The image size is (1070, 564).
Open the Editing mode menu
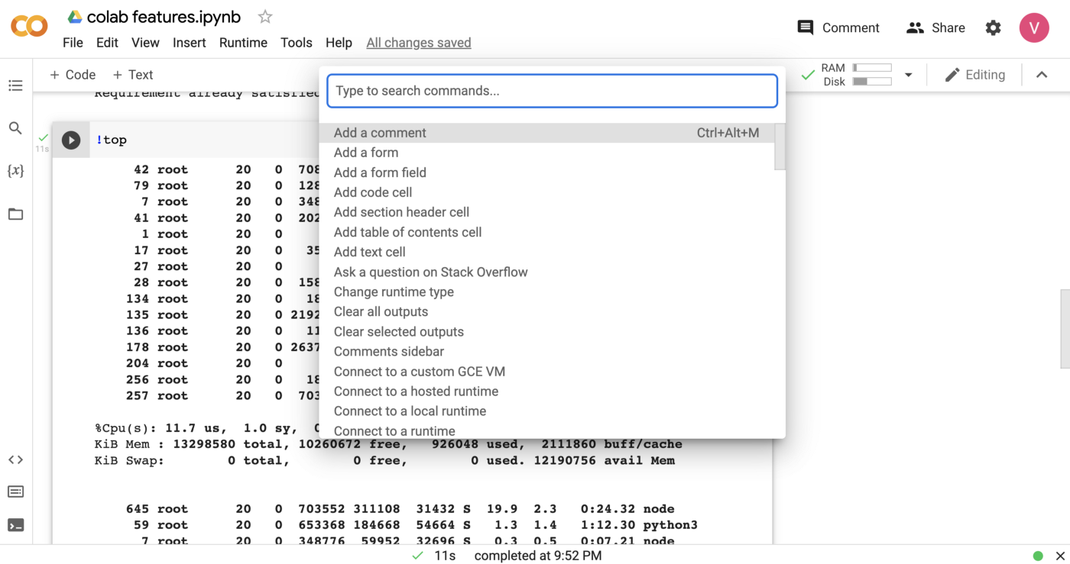click(975, 75)
